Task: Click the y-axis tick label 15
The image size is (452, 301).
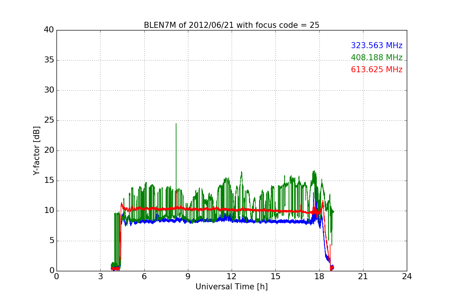Action: click(49, 181)
